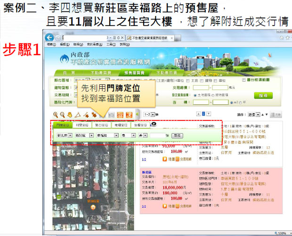The height and width of the screenshot is (236, 292).
Task: Open the 巷 lane dropdown
Action: [128, 135]
